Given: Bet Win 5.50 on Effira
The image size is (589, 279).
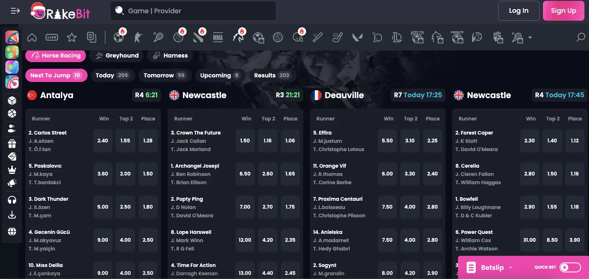Looking at the screenshot, I should pyautogui.click(x=387, y=141).
